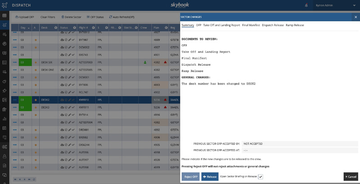Click the Previous Sector OFP Accepted By field
Screen dimensions: 360x184
point(299,144)
